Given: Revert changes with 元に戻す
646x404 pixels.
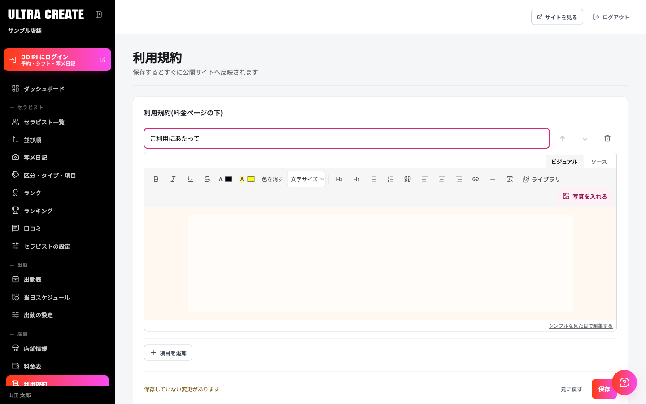Looking at the screenshot, I should click(x=571, y=389).
